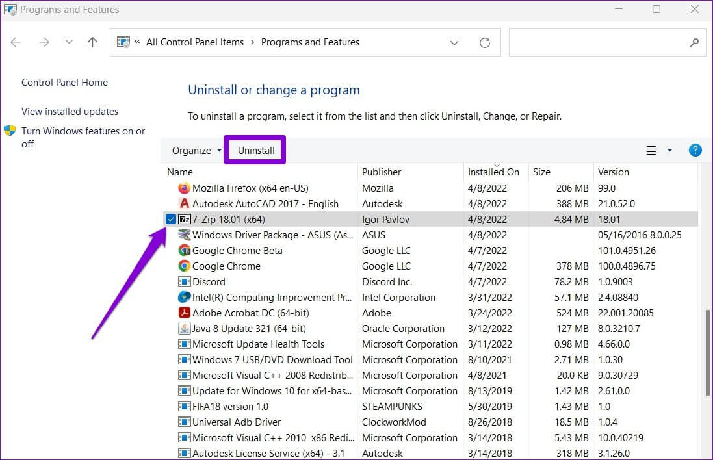Click the vertical scrollbar thumb
Image resolution: width=713 pixels, height=460 pixels.
point(708,353)
